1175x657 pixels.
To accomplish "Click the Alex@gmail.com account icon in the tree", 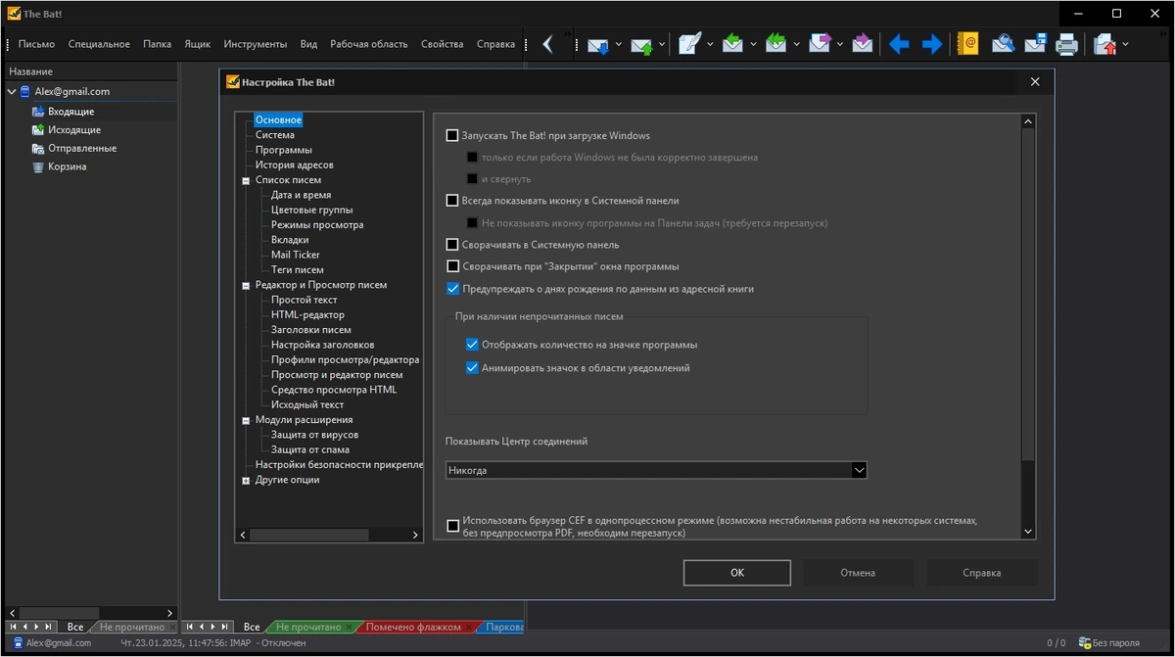I will pyautogui.click(x=25, y=92).
